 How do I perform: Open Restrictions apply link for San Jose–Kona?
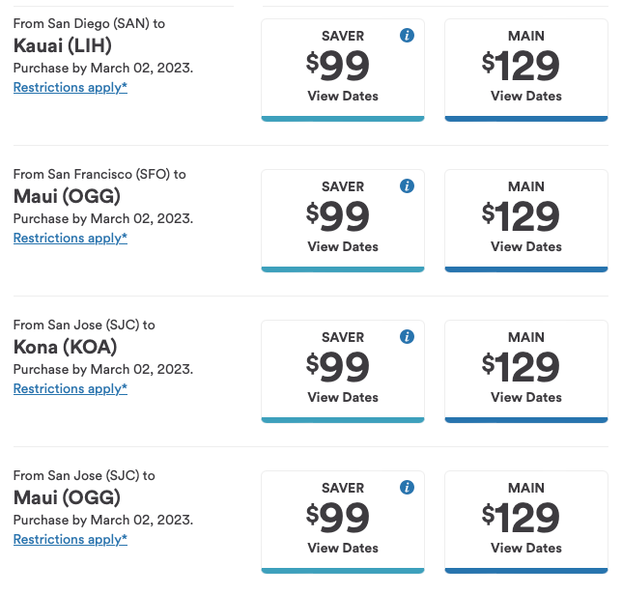pyautogui.click(x=71, y=388)
